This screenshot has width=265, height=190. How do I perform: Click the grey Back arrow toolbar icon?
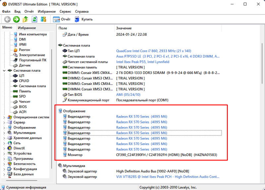click(7, 19)
